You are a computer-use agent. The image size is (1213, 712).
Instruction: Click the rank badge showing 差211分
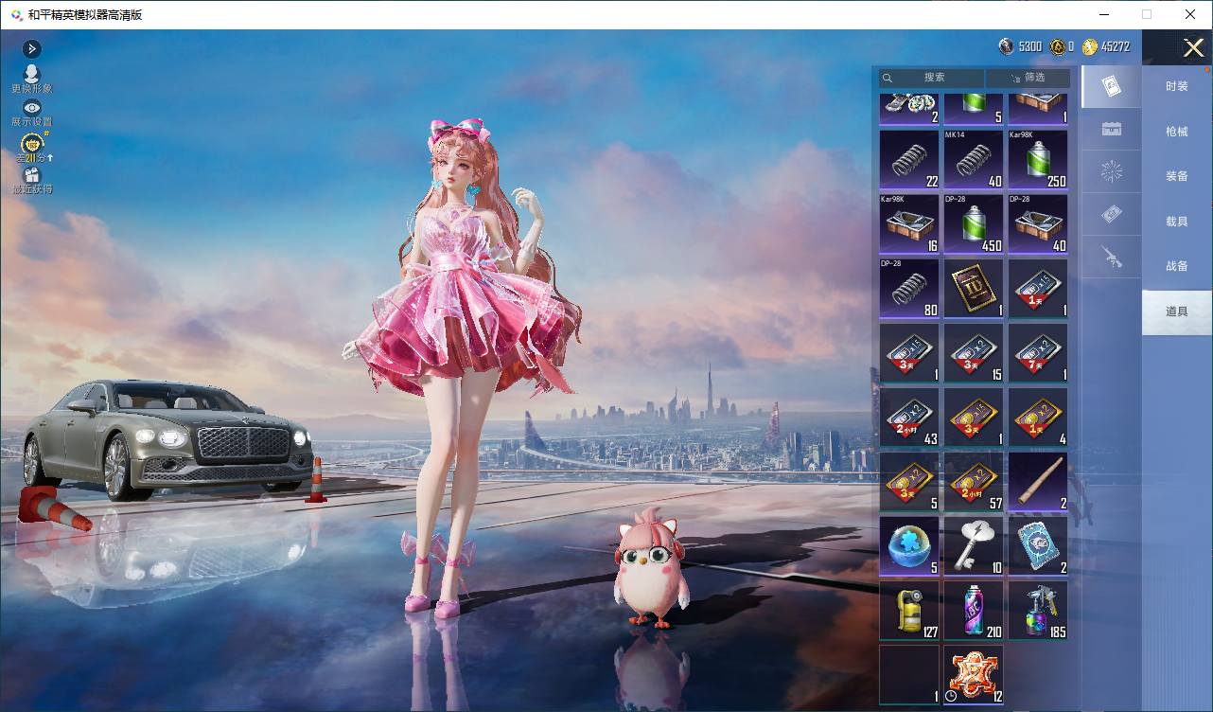33,148
